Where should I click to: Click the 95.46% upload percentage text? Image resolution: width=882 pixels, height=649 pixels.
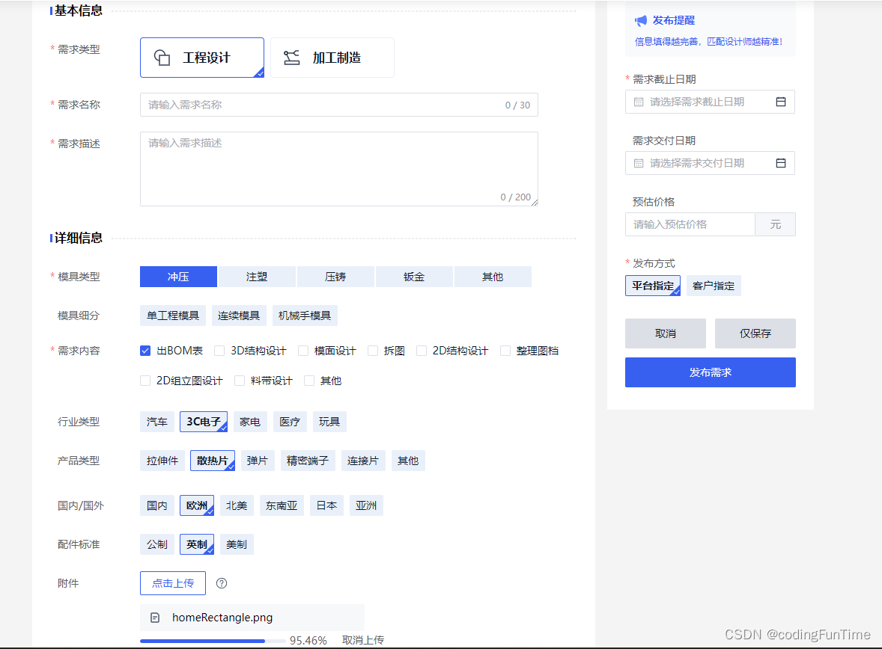pos(308,641)
